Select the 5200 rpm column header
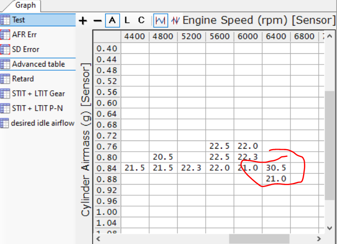Image resolution: width=337 pixels, height=244 pixels. pos(191,36)
